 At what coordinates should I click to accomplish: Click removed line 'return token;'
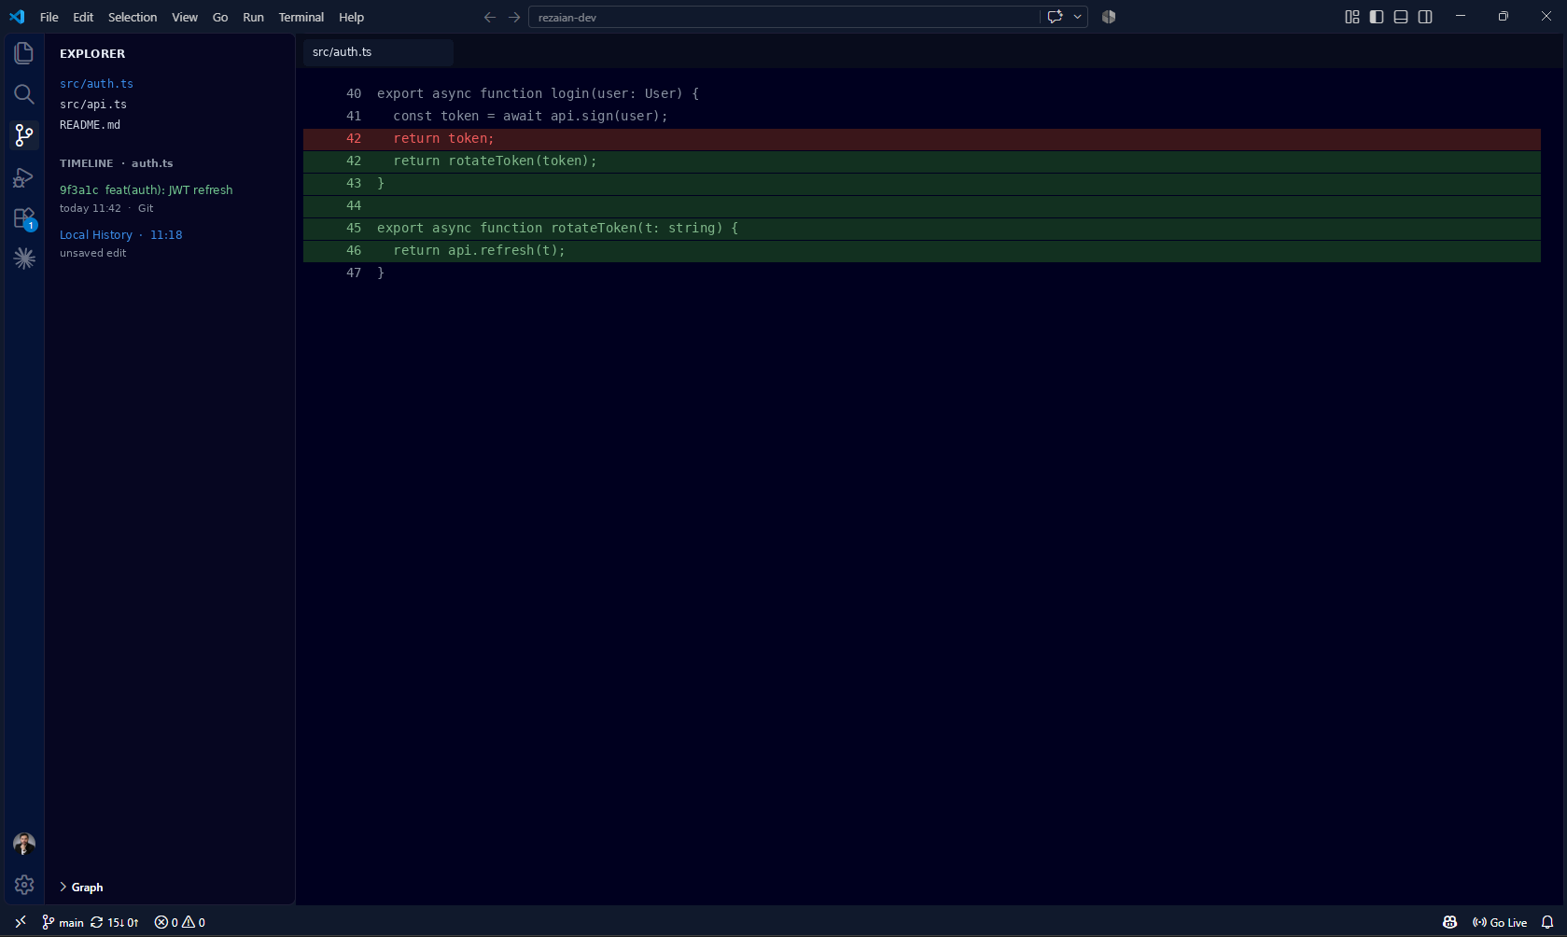coord(922,138)
